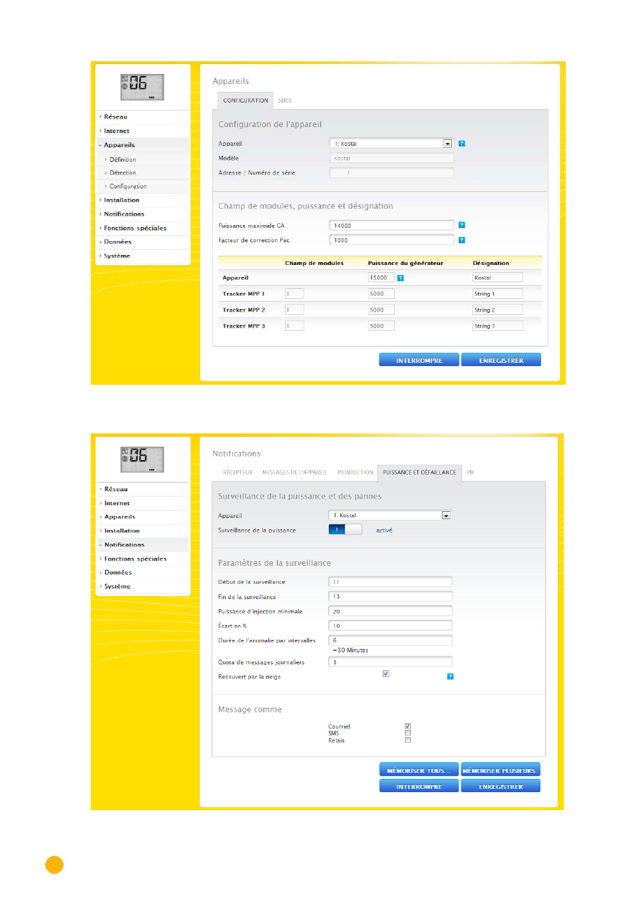Image resolution: width=635 pixels, height=898 pixels.
Task: Collapse Appareils menu in the upper sidebar
Action: point(119,145)
